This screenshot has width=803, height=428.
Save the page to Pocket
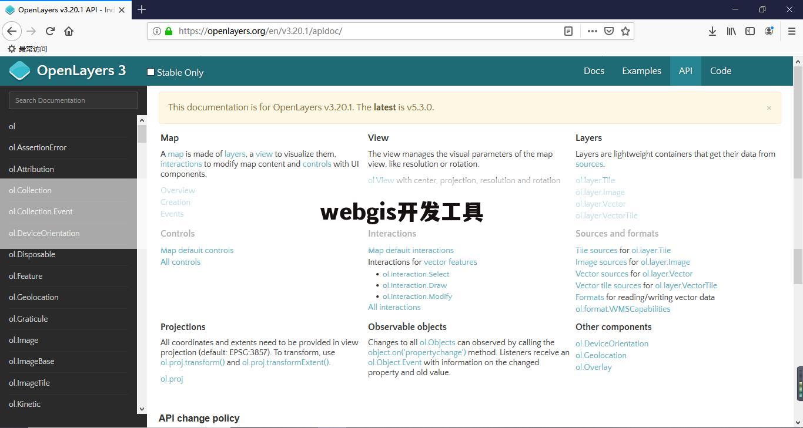608,31
